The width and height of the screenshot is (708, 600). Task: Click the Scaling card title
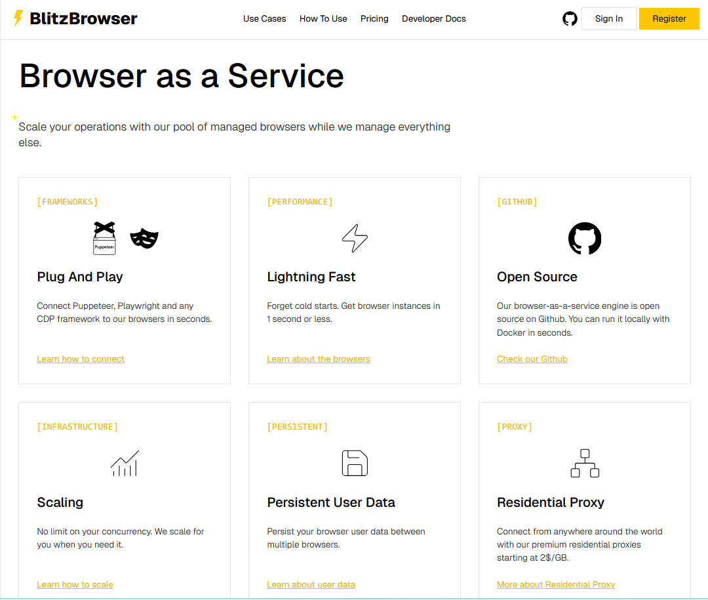pos(60,502)
